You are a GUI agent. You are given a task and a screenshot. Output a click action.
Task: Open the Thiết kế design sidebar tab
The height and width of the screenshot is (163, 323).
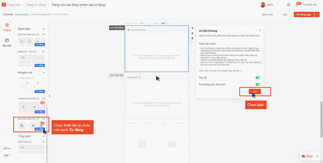pos(7,27)
